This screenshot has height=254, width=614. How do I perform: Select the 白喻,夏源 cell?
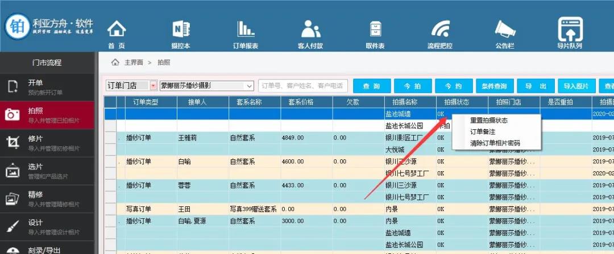tap(203, 221)
